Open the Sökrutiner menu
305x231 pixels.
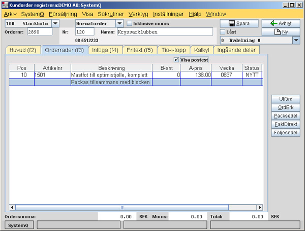(111, 14)
